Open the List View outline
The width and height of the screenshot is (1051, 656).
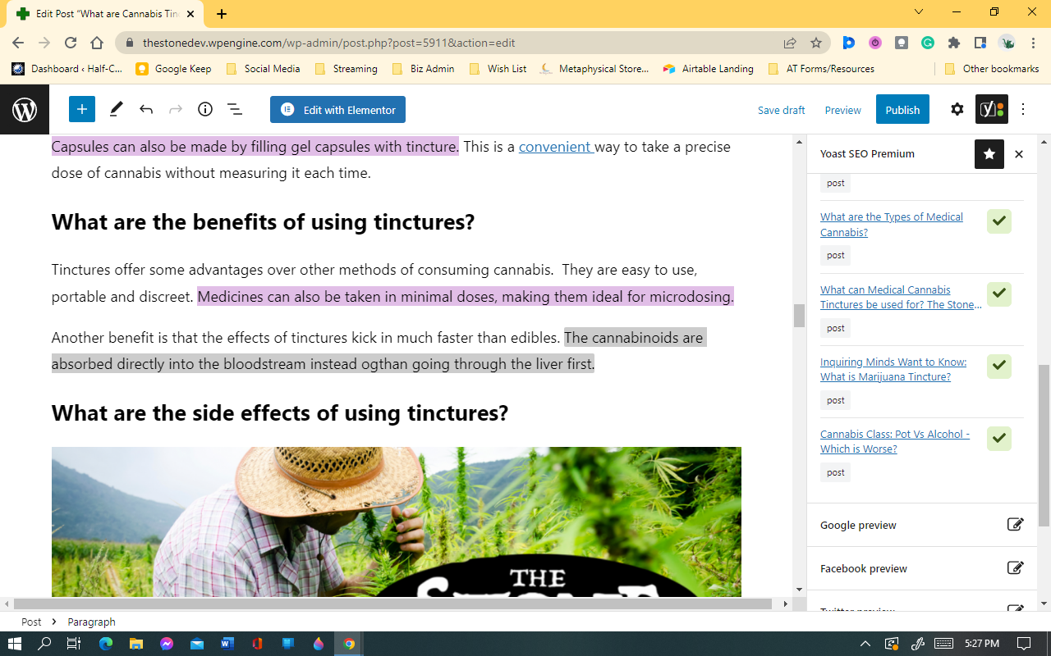pyautogui.click(x=234, y=109)
